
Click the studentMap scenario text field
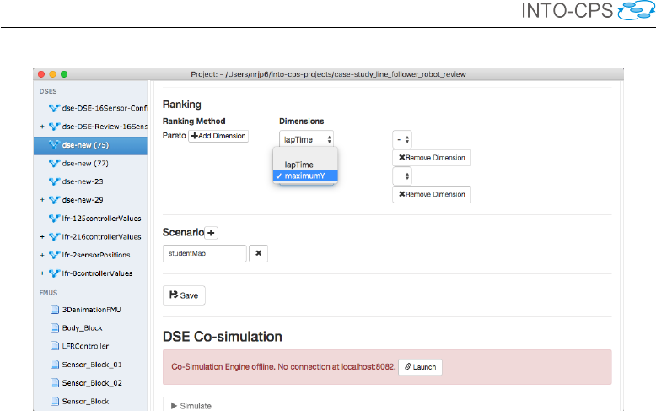tap(204, 253)
